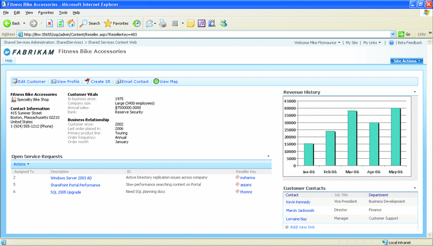Open the Tools menu

(63, 13)
